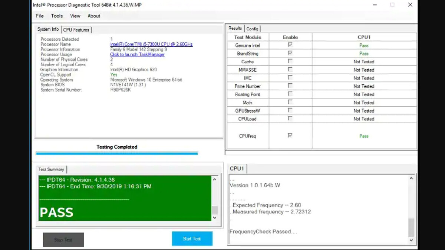This screenshot has width=445, height=250.
Task: Click the Microsoft Windows 10 Enterprise 64-bit value
Action: (146, 80)
